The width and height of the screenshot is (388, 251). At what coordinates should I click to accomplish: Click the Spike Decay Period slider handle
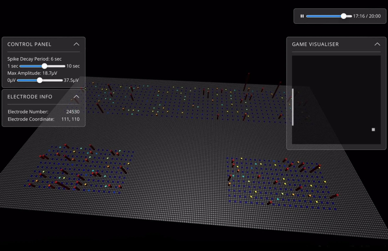44,66
